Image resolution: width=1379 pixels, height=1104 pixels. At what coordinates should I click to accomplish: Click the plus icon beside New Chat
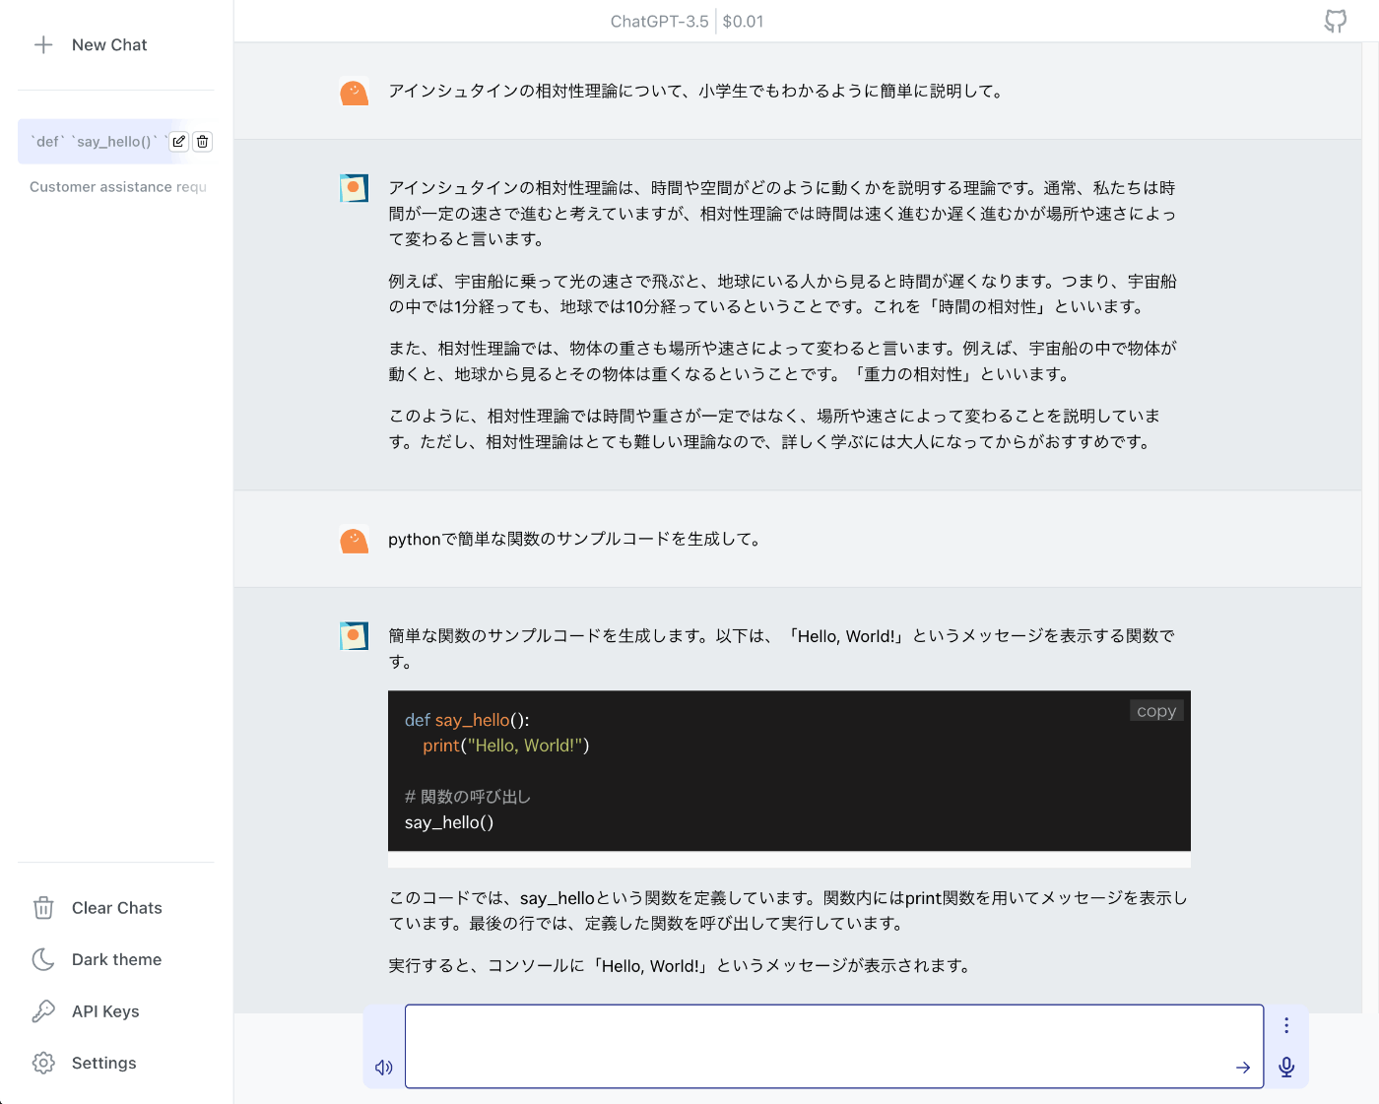[43, 44]
